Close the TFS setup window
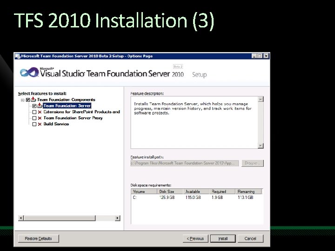The height and width of the screenshot is (251, 335). (266, 56)
